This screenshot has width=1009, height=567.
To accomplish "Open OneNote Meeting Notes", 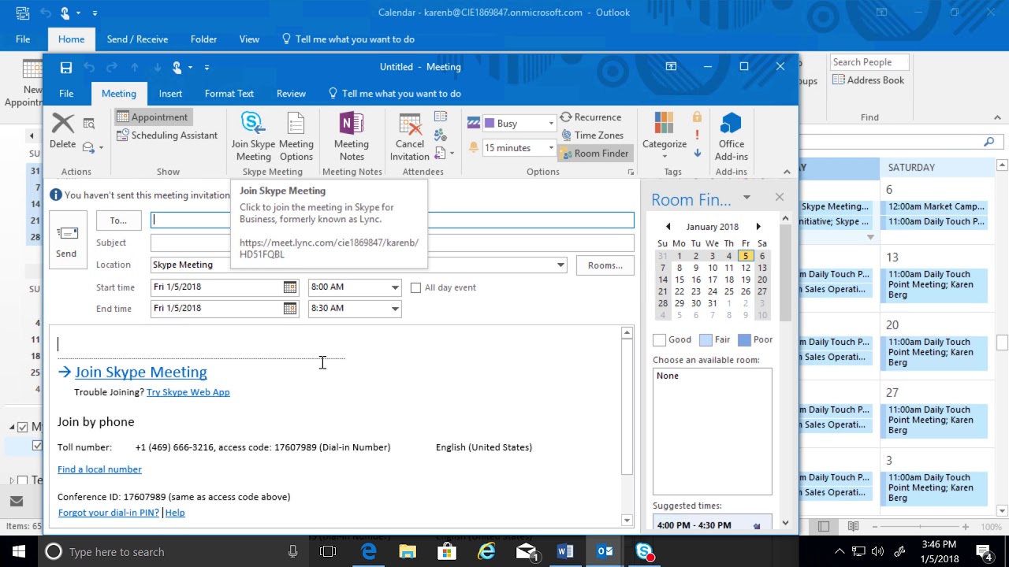I will tap(351, 136).
